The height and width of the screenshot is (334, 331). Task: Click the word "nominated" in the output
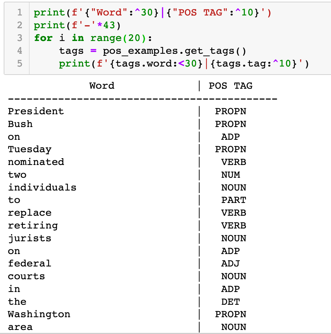pos(36,162)
